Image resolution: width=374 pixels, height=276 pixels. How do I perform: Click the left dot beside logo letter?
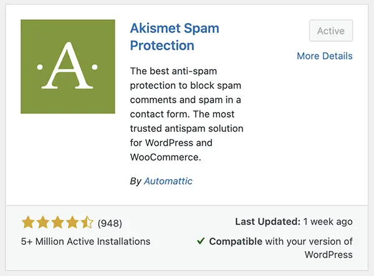[40, 67]
